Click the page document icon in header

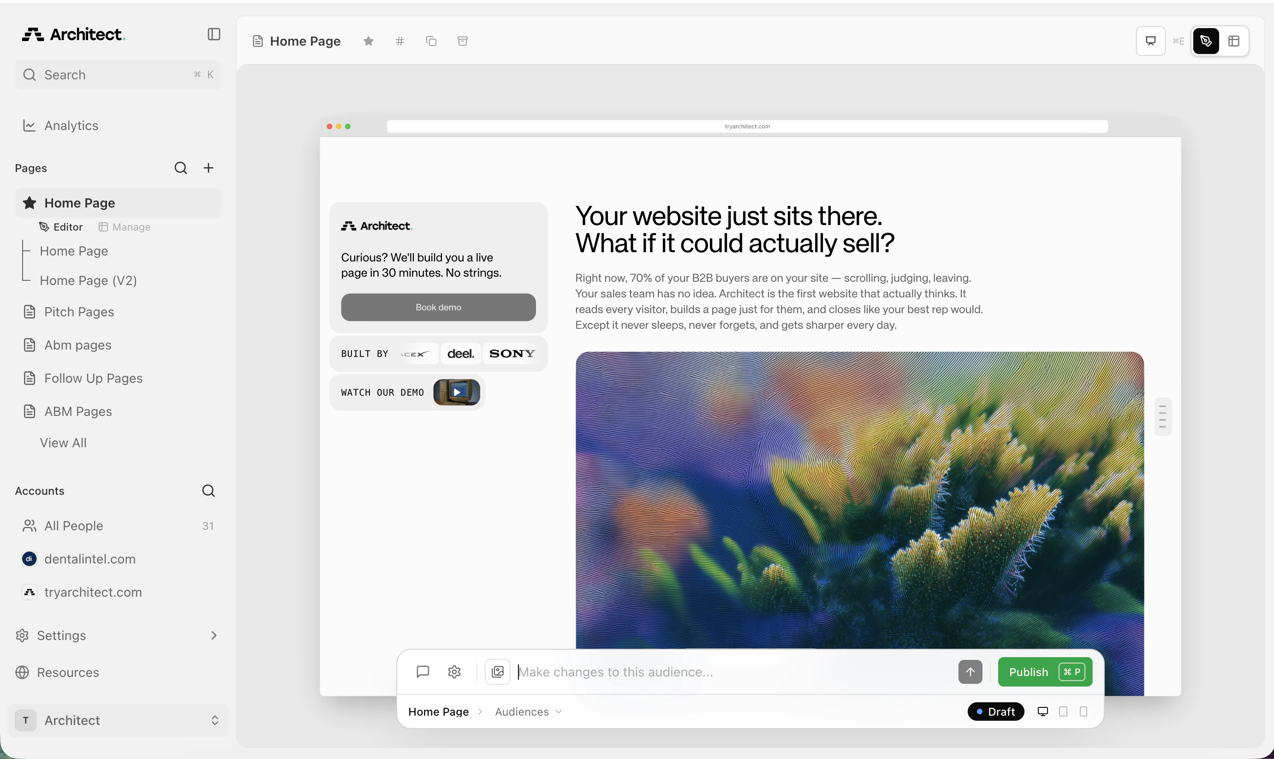(x=258, y=41)
